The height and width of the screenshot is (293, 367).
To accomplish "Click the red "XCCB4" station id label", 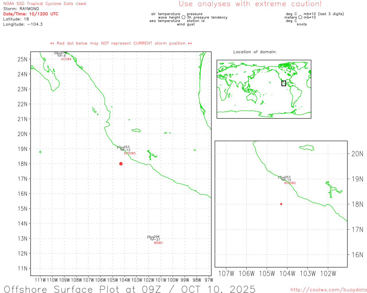I will [66, 59].
